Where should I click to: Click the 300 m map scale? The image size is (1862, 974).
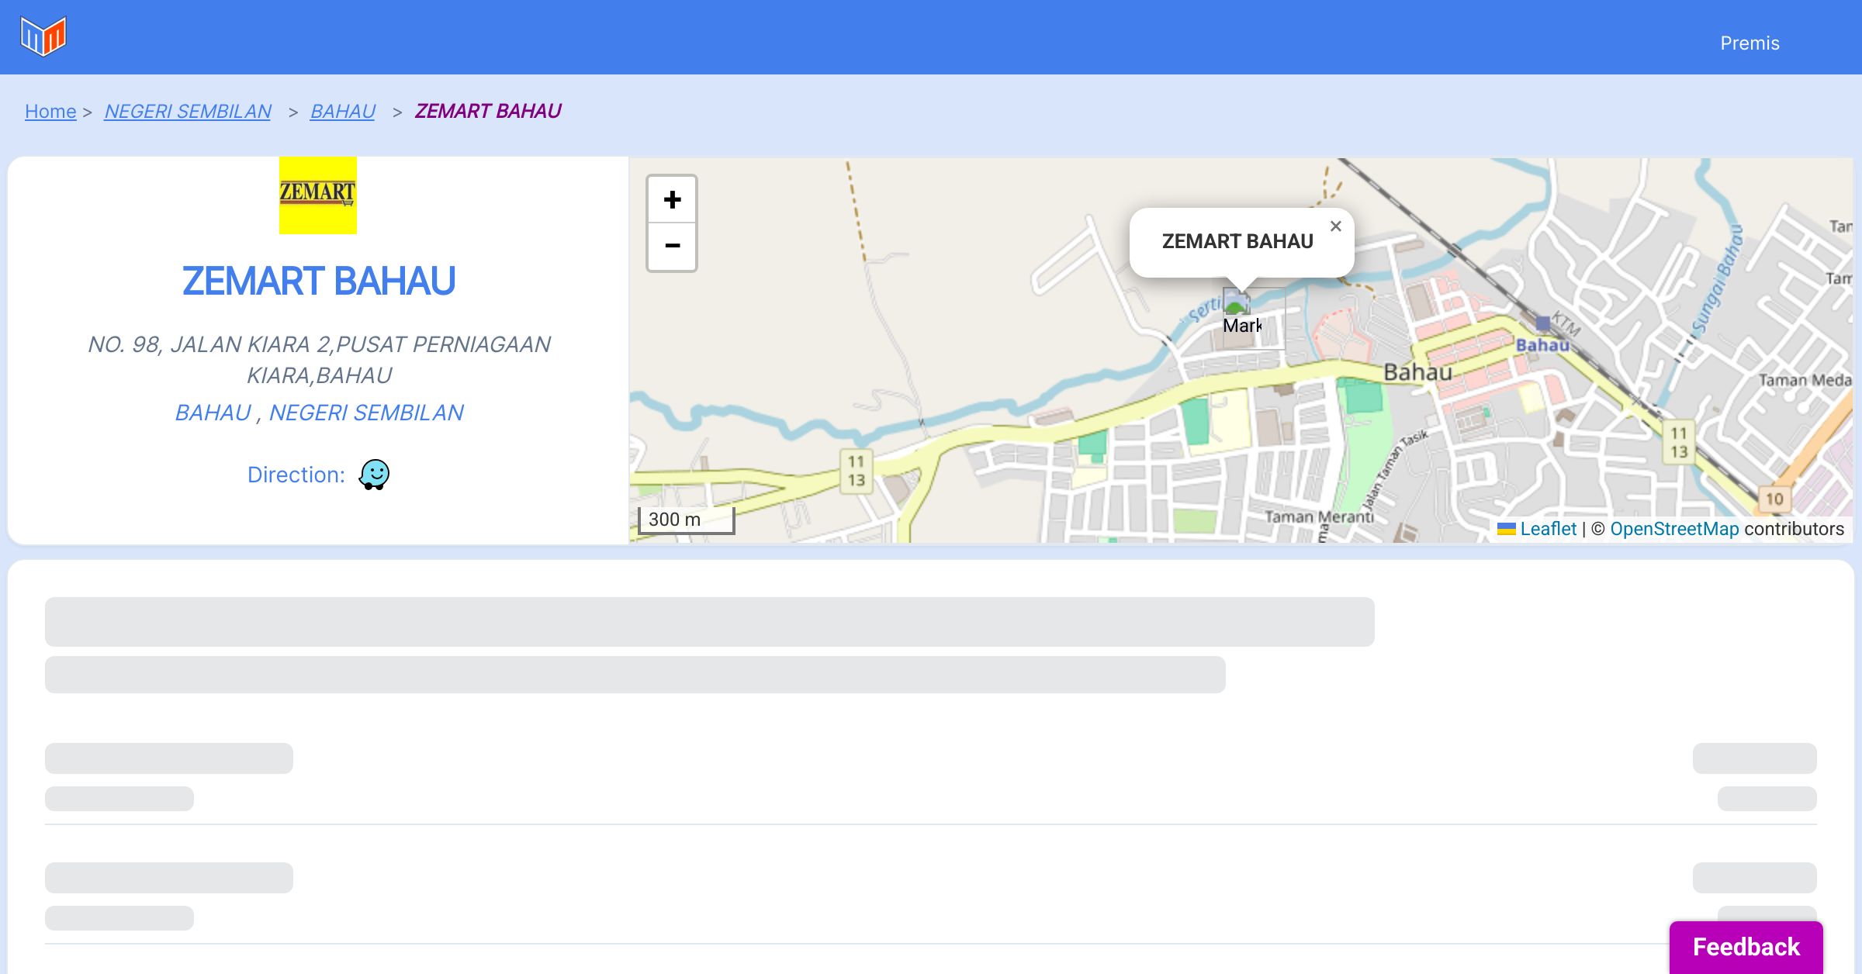pos(686,520)
